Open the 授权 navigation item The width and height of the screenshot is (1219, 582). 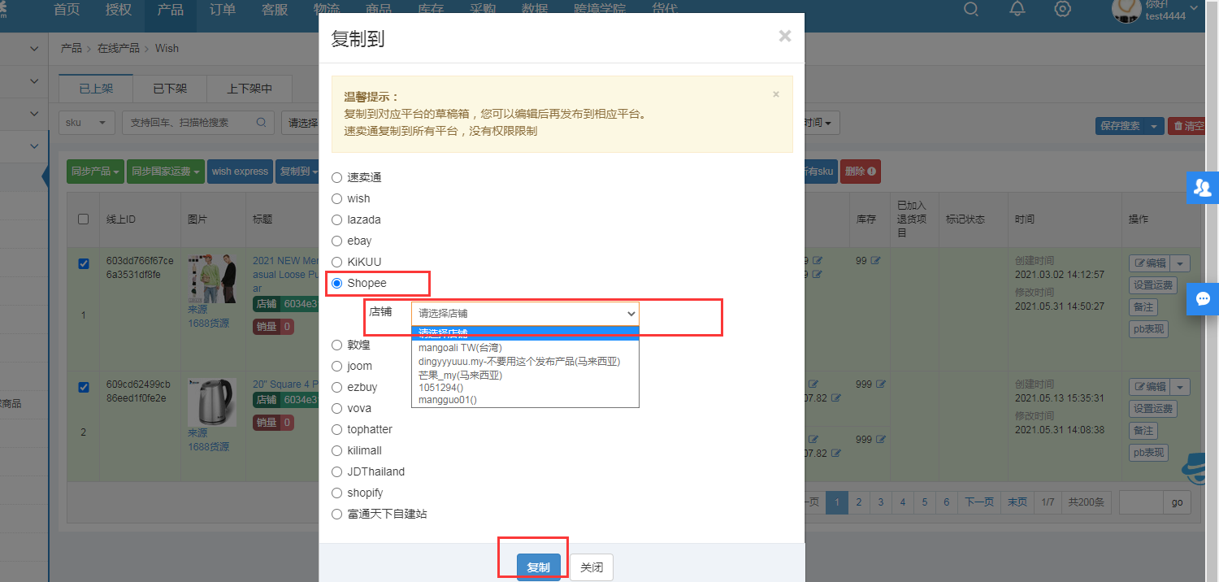click(119, 10)
